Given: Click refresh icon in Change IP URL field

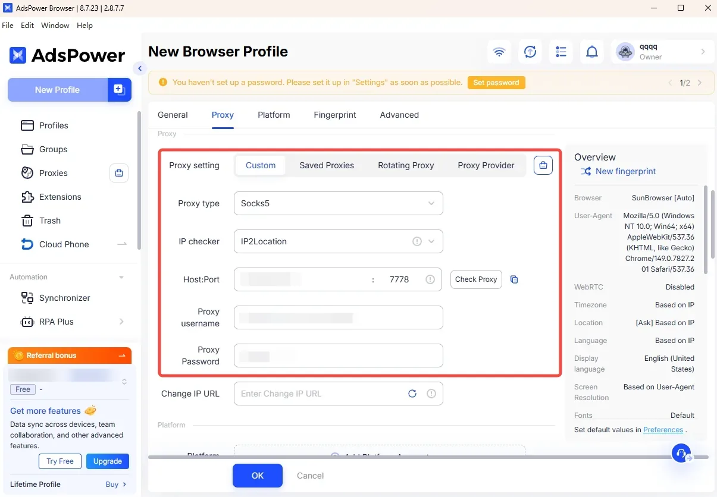Looking at the screenshot, I should [x=412, y=394].
